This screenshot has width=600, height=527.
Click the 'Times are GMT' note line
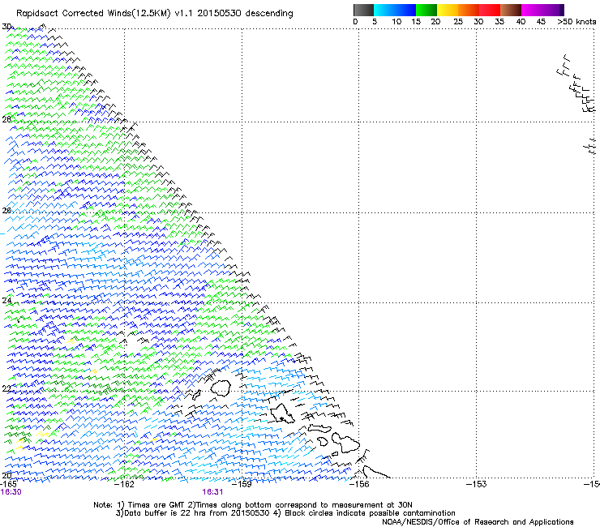pos(252,505)
